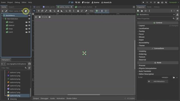This screenshot has height=101, width=180.
Task: Toggle FileSystem split mode icon
Action: 30,64
